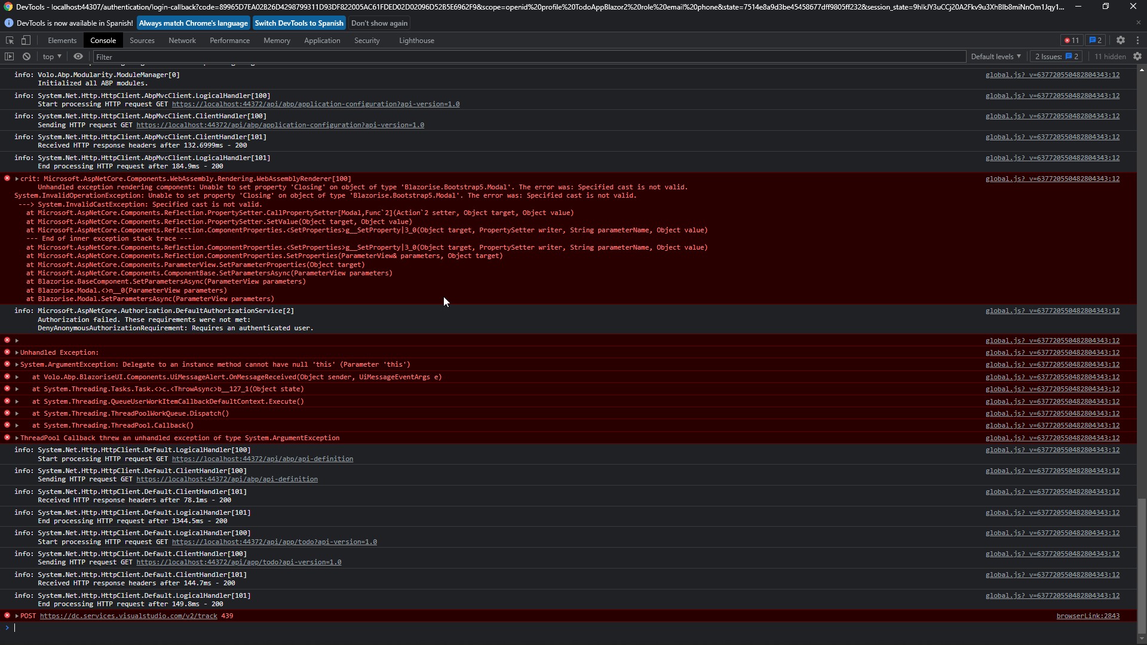Click the 11 hidden messages label

(1110, 57)
